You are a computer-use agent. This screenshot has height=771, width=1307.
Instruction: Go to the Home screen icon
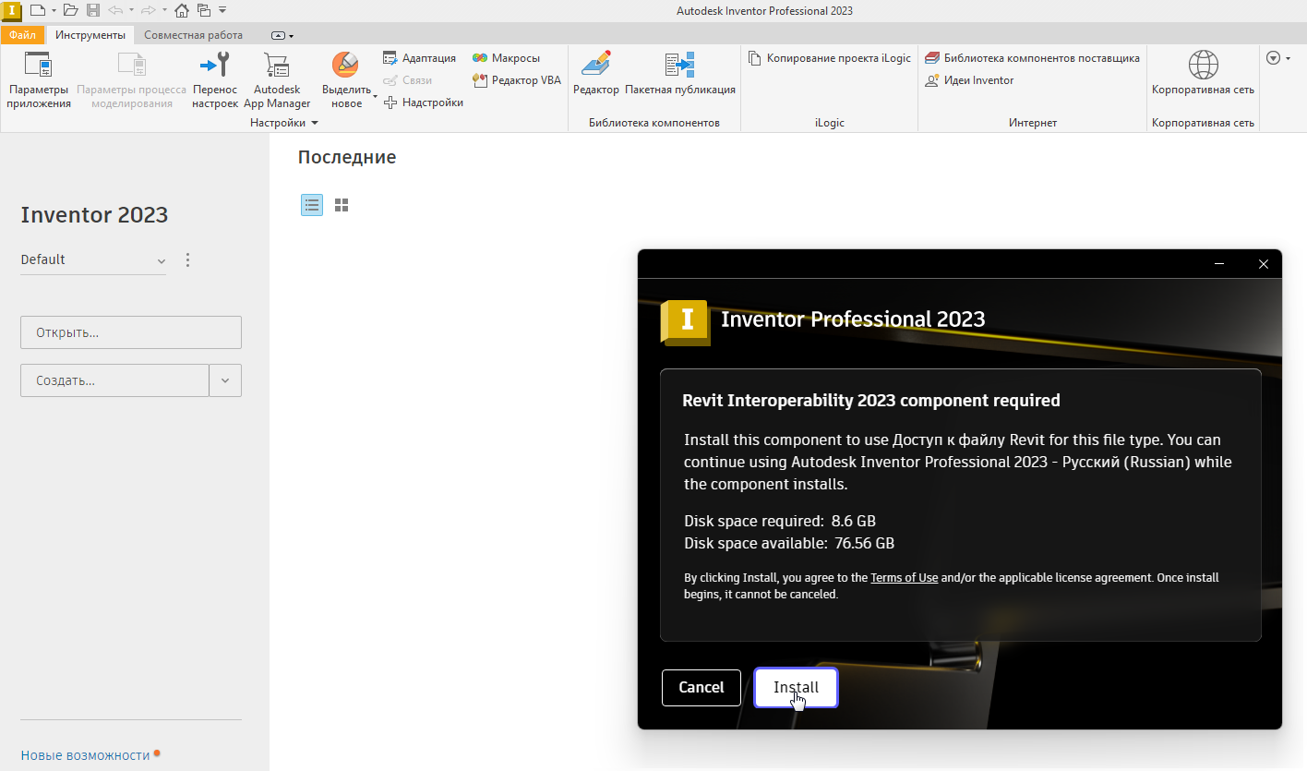pos(182,10)
